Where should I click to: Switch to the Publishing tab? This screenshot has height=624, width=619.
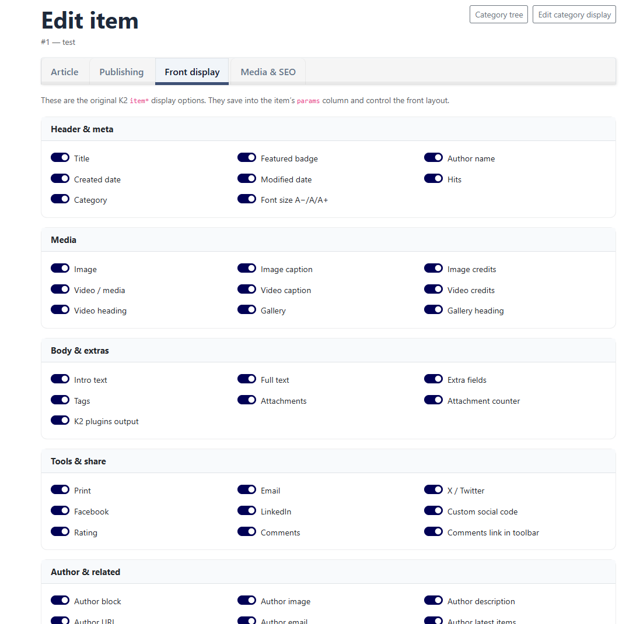pos(121,72)
